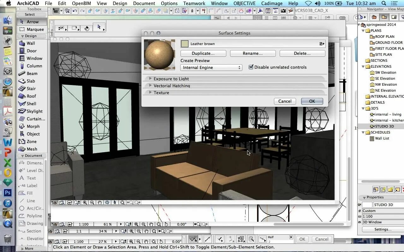Select the Skylight tool
This screenshot has height=252, width=404.
[32, 111]
